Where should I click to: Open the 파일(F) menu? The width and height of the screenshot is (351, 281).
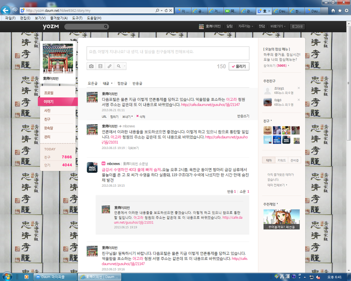point(10,18)
